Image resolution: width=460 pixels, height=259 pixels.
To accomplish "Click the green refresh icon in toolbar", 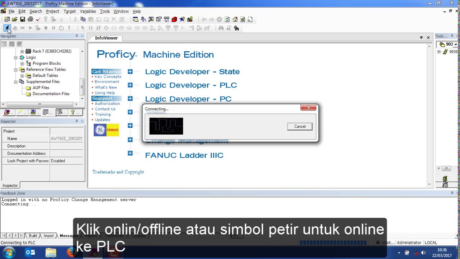I will (x=227, y=19).
